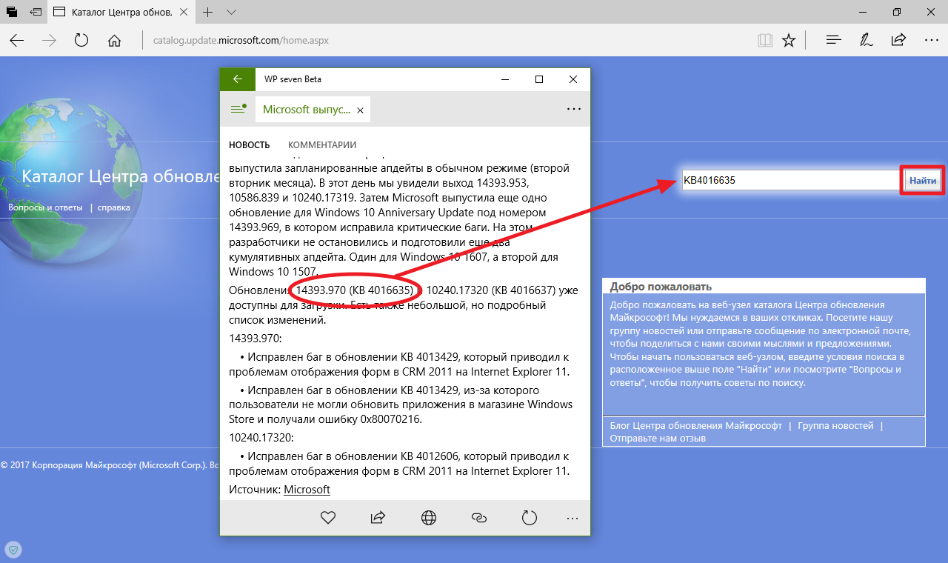The width and height of the screenshot is (948, 563).
Task: Set the Edge tabs aside
Action: (36, 12)
